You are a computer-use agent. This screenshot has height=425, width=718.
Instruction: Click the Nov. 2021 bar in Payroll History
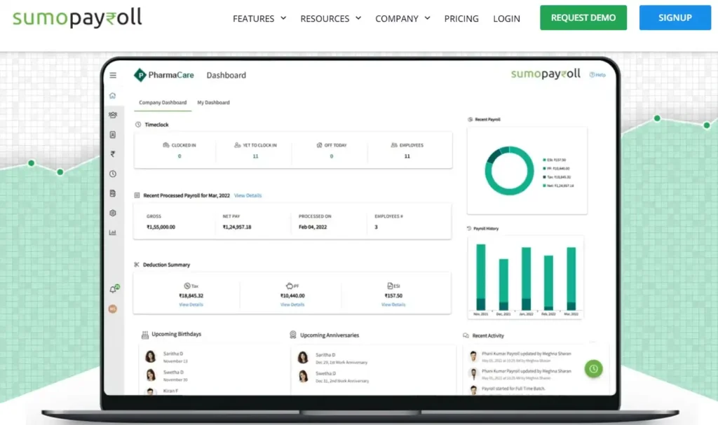481,277
